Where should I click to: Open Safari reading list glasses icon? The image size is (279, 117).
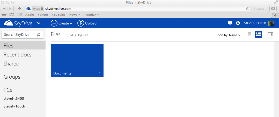click(4, 15)
